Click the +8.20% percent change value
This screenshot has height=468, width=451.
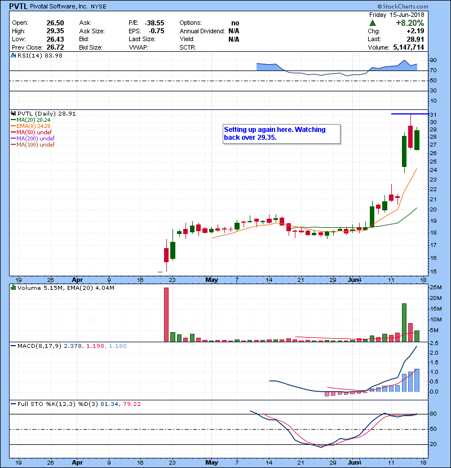pos(410,23)
